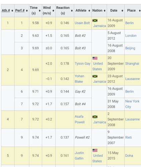
Task: Sort by Nation column arrows
Action: click(x=104, y=11)
